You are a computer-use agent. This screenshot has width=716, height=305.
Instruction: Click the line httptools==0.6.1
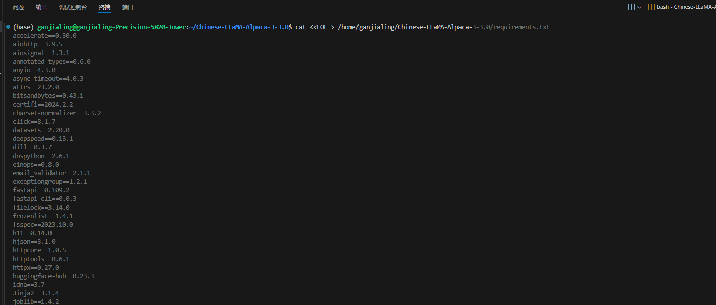coord(41,259)
